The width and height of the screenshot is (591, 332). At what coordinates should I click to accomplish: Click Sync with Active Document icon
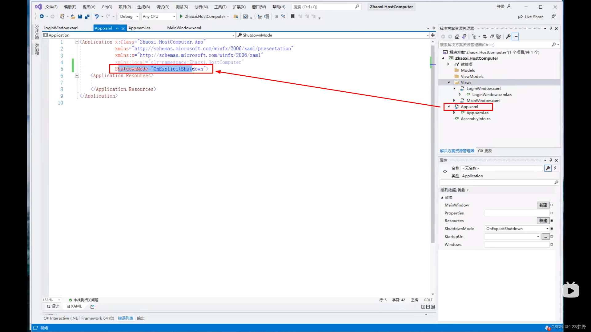[x=485, y=37]
